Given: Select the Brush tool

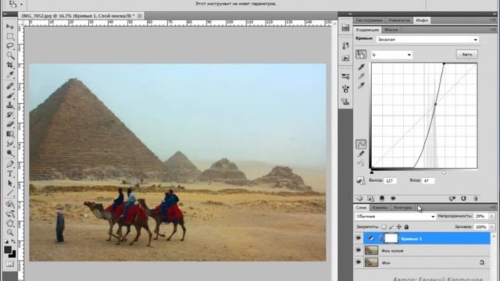Looking at the screenshot, I should [10, 95].
